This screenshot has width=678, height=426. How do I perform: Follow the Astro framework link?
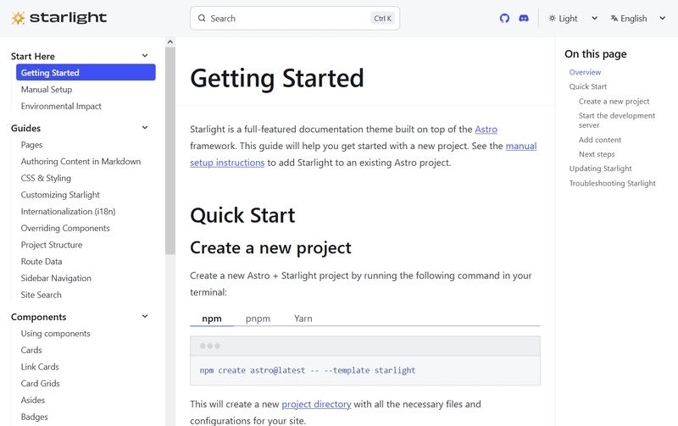486,130
